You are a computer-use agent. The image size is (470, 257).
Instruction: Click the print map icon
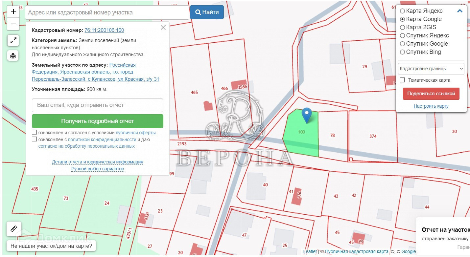pos(13,56)
